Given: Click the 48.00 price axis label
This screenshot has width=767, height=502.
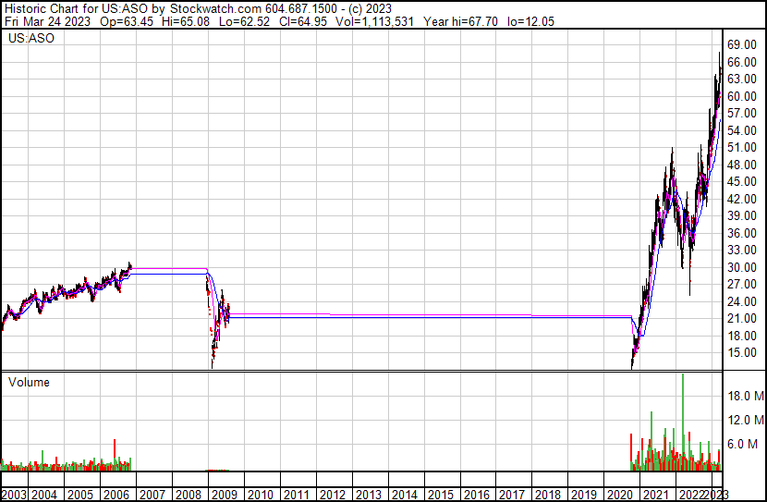Looking at the screenshot, I should (x=740, y=165).
